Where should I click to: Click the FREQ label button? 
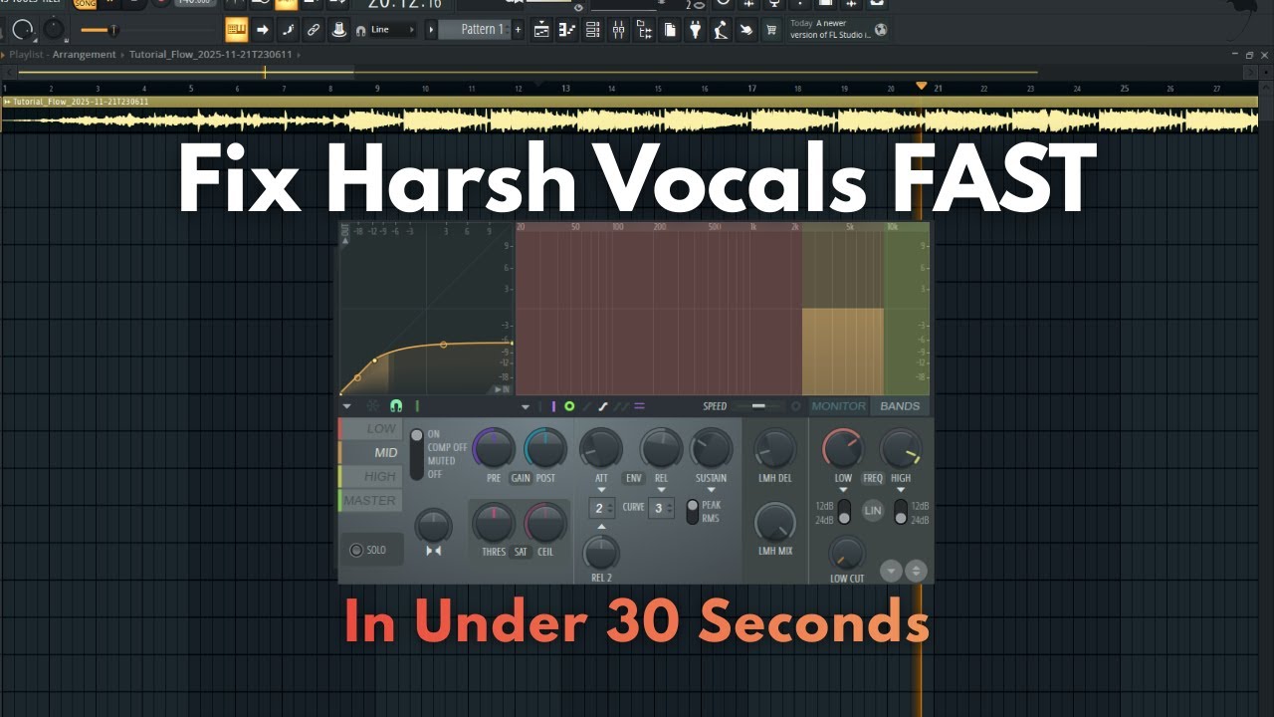[x=872, y=478]
